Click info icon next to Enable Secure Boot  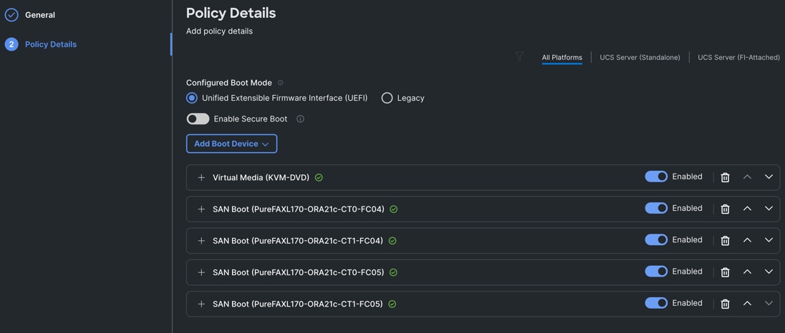pyautogui.click(x=300, y=119)
